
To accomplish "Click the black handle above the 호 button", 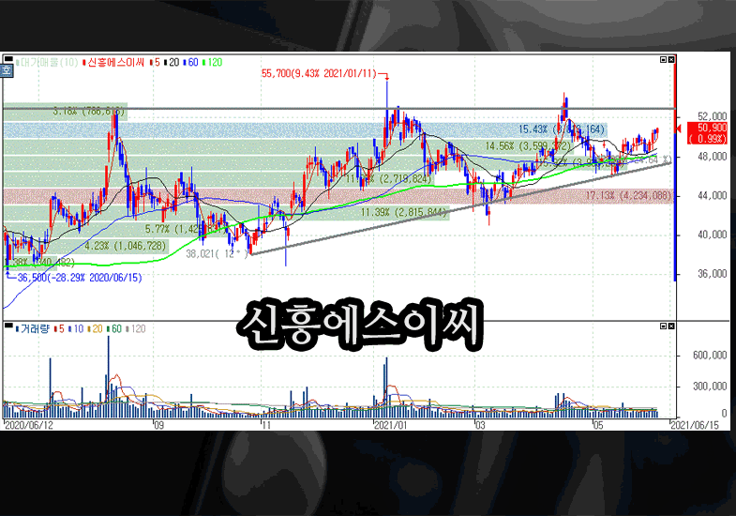I will coord(8,59).
